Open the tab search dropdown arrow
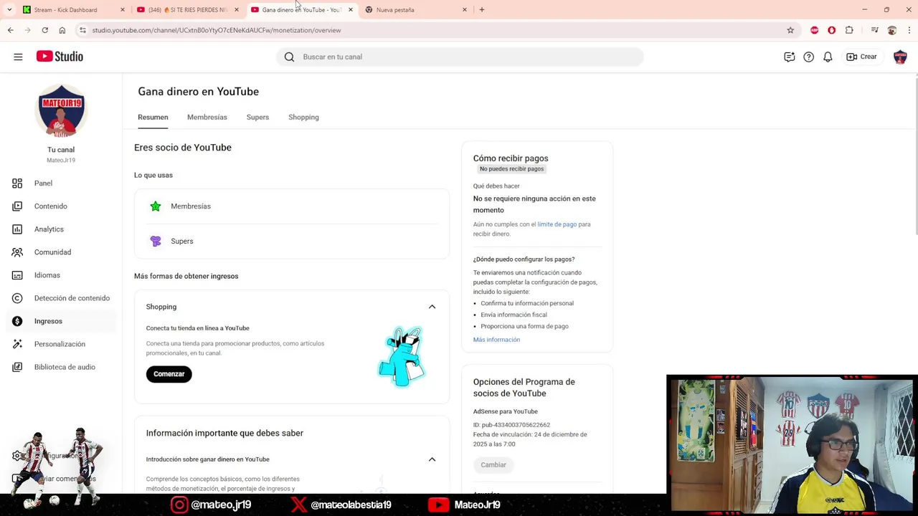This screenshot has width=918, height=516. [x=9, y=10]
